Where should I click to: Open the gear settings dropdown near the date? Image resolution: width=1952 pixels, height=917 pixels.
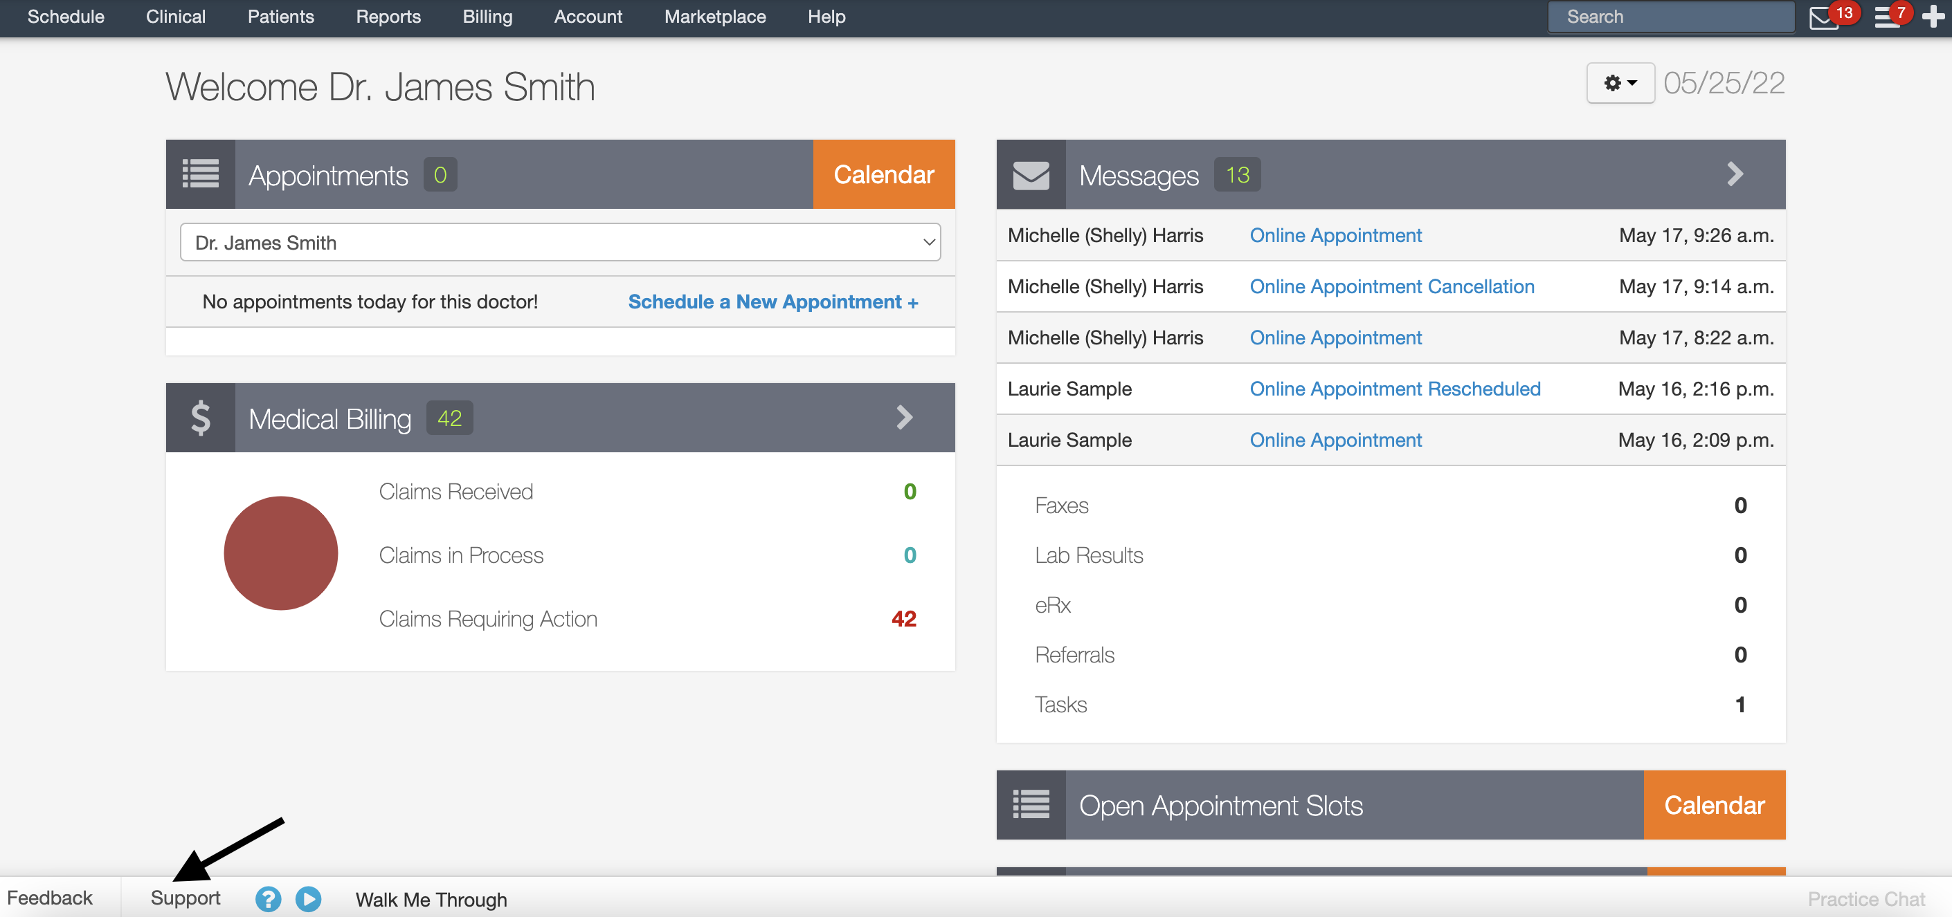(1620, 83)
